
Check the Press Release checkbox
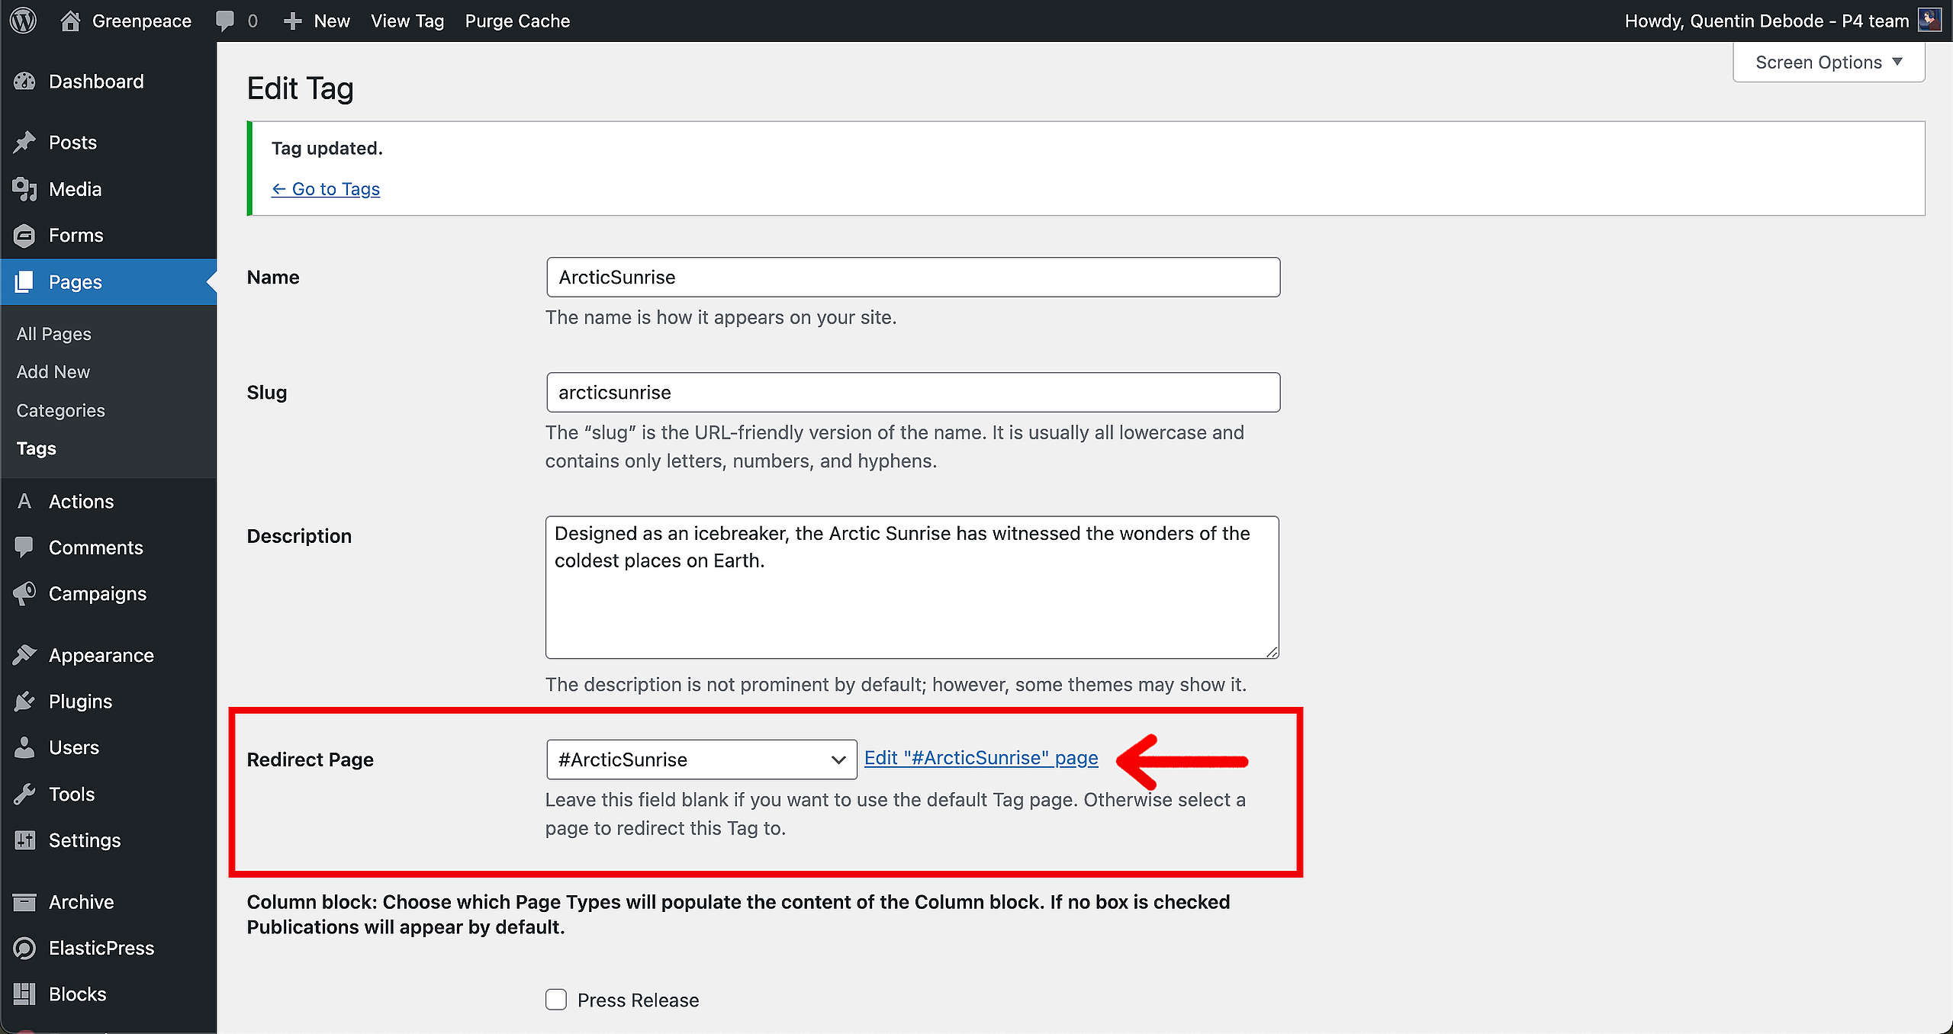click(556, 1000)
